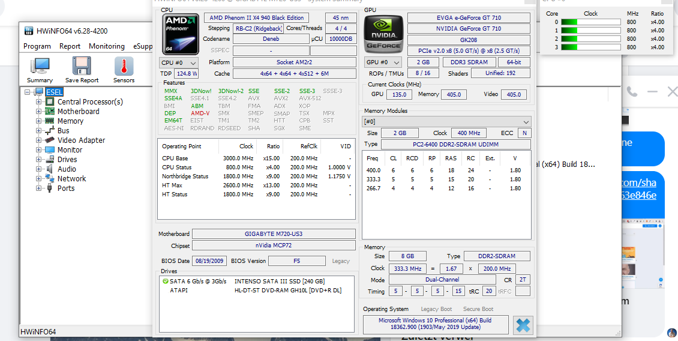Viewport: 678px width, 341px height.
Task: Click the Memory module tree icon
Action: (x=50, y=121)
